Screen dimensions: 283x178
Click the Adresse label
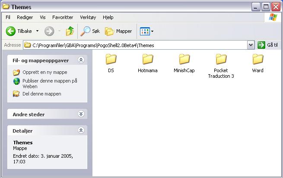pos(13,45)
